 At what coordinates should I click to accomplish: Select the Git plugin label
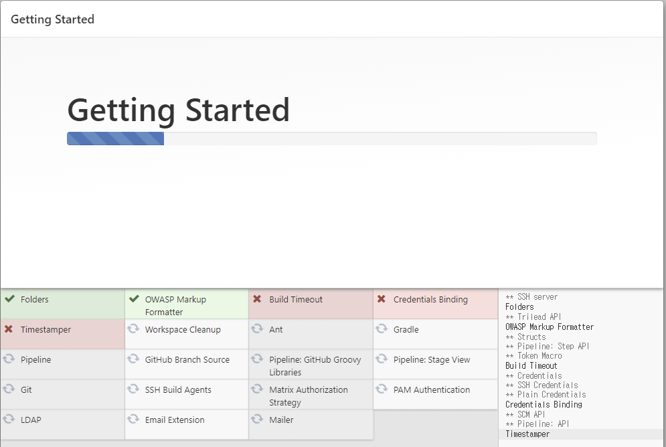tap(26, 389)
